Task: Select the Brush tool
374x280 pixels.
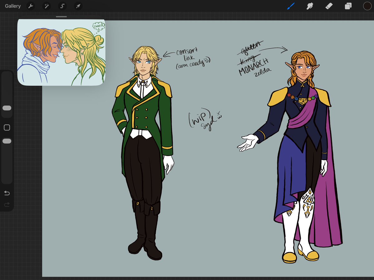Action: pos(291,6)
